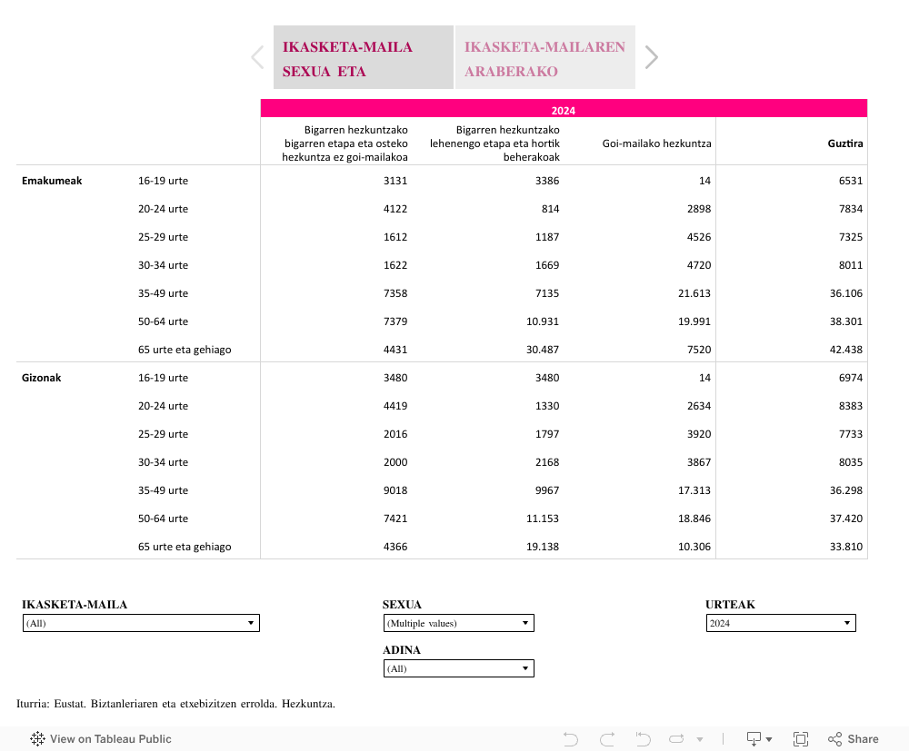Viewport: 909px width, 751px height.
Task: Click the revert (reset view) icon
Action: (x=643, y=739)
